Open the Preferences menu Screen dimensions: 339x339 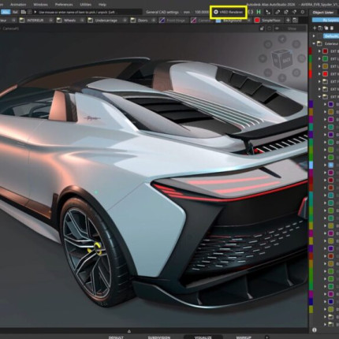click(64, 5)
